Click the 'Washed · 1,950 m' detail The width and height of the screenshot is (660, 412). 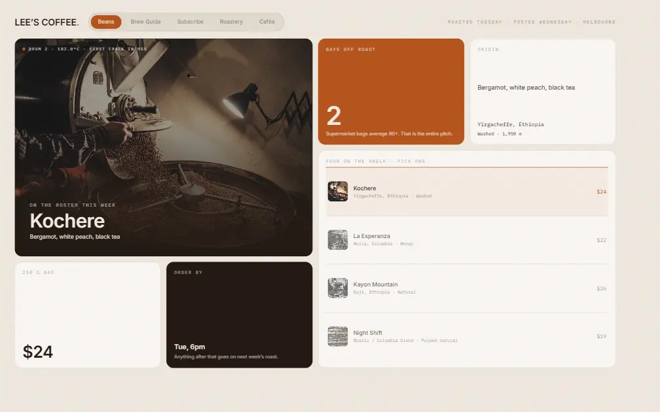click(500, 134)
